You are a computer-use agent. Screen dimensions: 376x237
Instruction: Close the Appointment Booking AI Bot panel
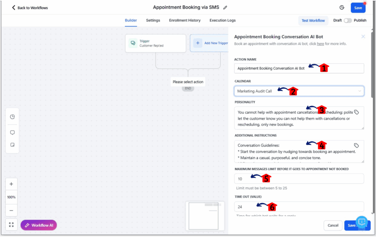tap(363, 36)
